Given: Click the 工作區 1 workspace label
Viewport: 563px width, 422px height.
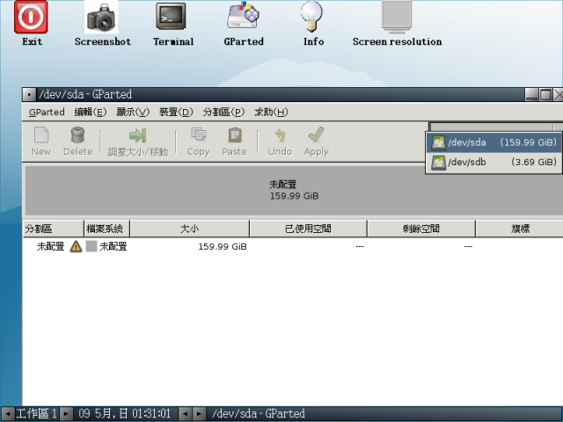Looking at the screenshot, I should 37,414.
